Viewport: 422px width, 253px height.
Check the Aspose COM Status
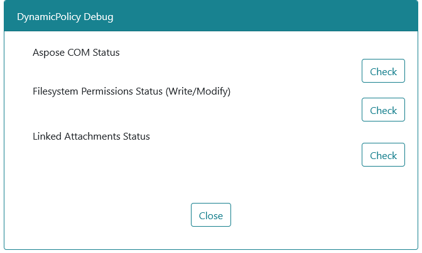pos(383,71)
